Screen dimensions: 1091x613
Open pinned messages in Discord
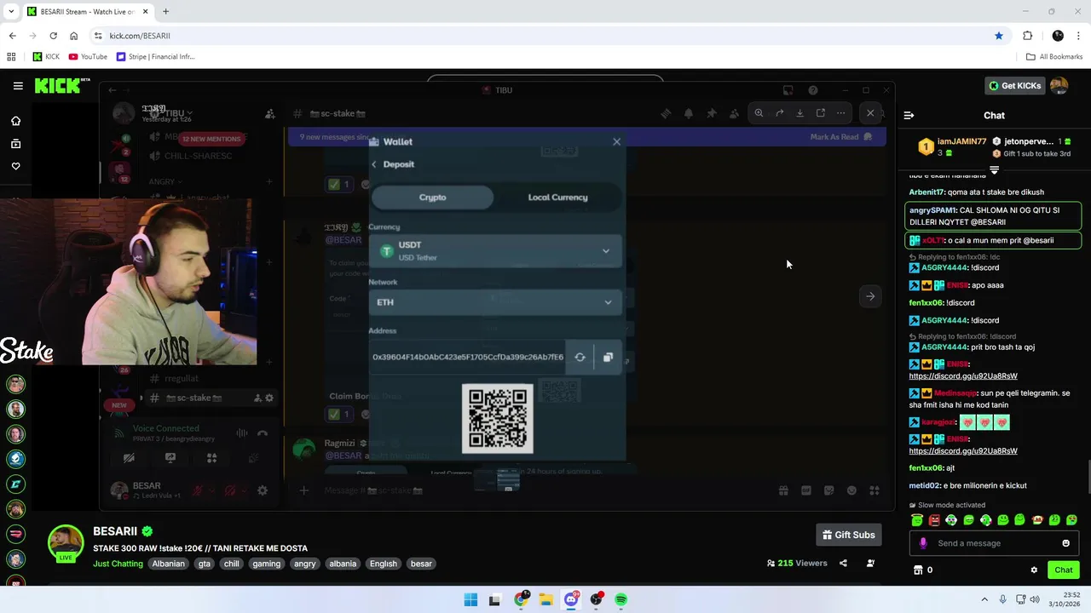712,113
